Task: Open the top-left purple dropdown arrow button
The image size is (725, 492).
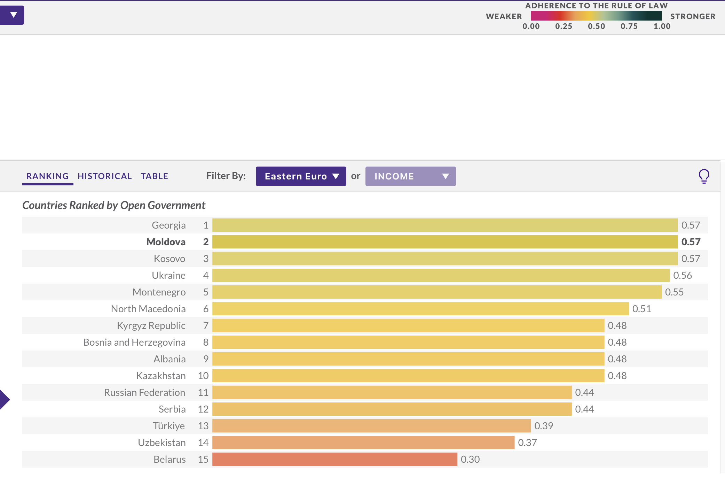Action: pyautogui.click(x=13, y=15)
